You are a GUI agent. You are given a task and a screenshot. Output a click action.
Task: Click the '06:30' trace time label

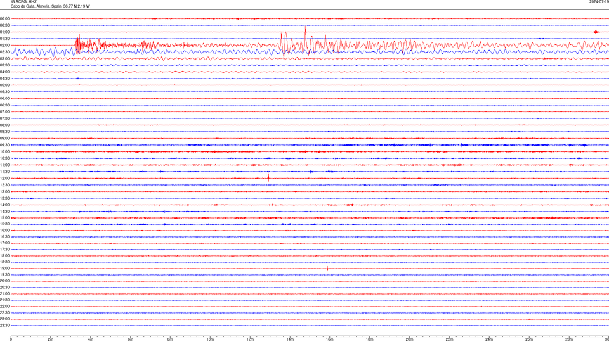[4, 105]
